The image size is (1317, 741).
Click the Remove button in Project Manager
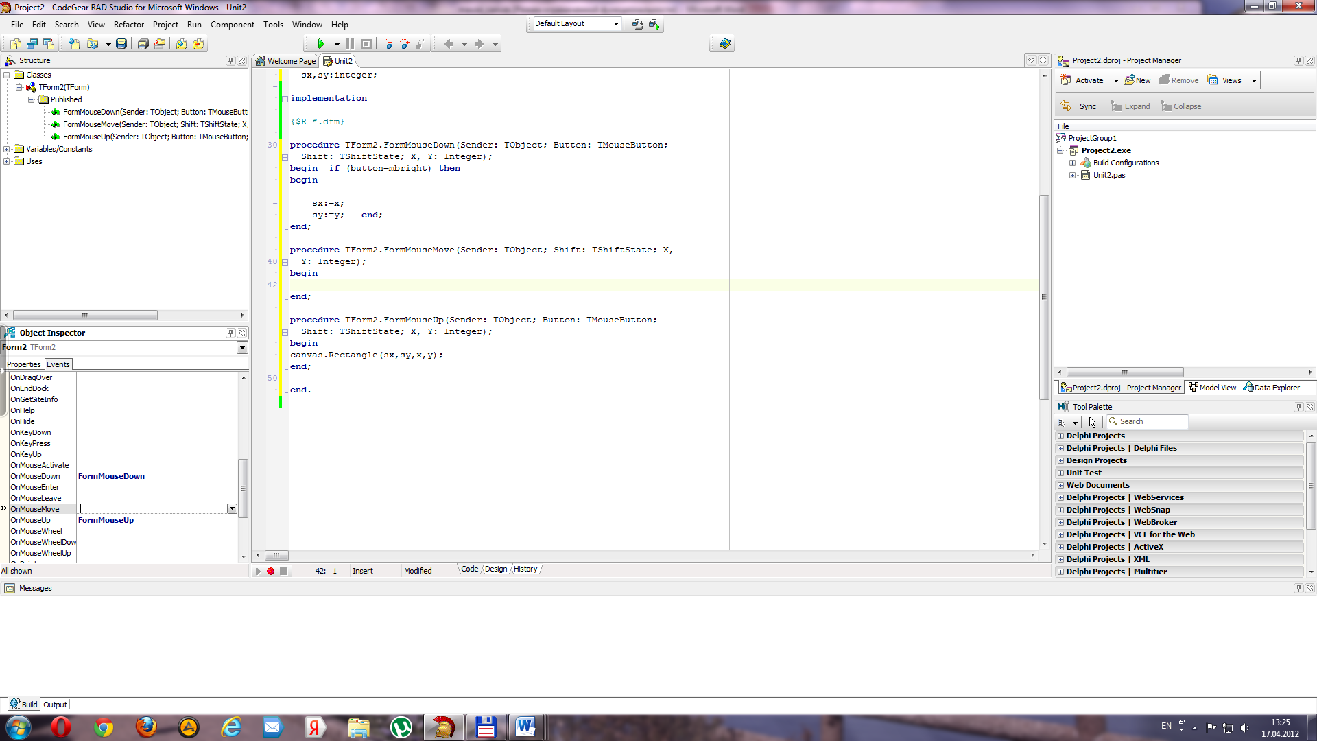[1179, 80]
